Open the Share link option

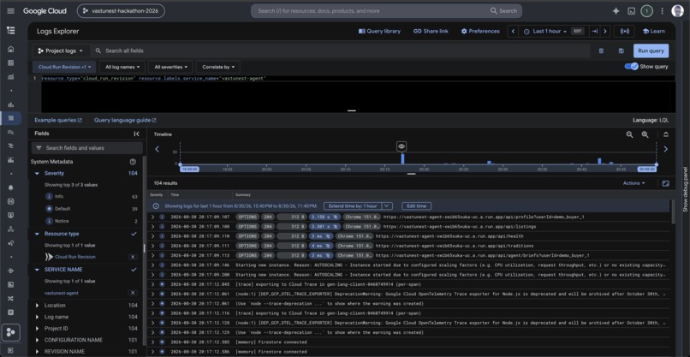pyautogui.click(x=431, y=32)
